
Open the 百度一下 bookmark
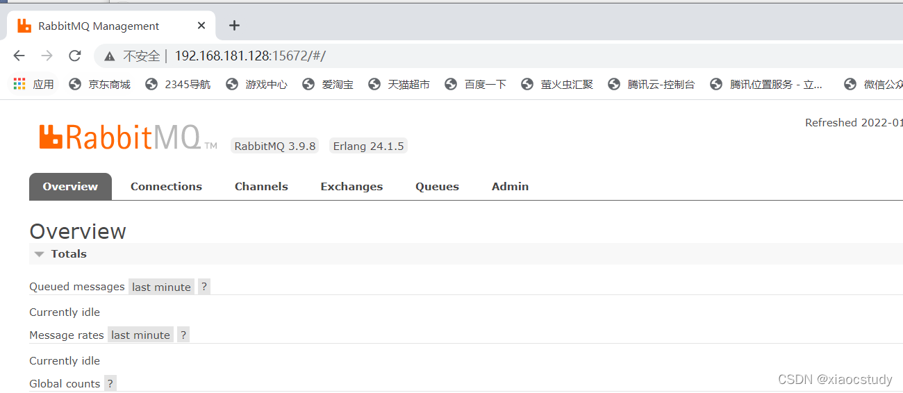pyautogui.click(x=475, y=84)
